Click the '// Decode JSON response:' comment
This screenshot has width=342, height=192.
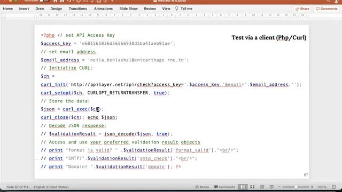click(74, 126)
